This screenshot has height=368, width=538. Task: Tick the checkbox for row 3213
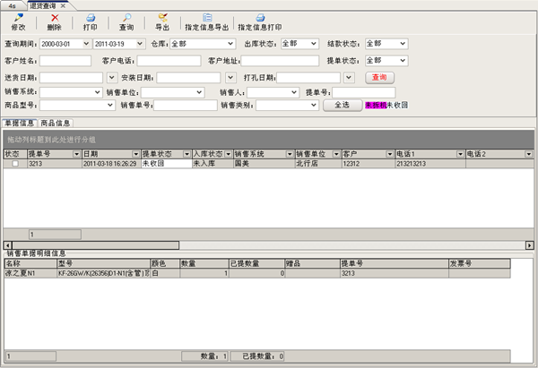coord(14,164)
